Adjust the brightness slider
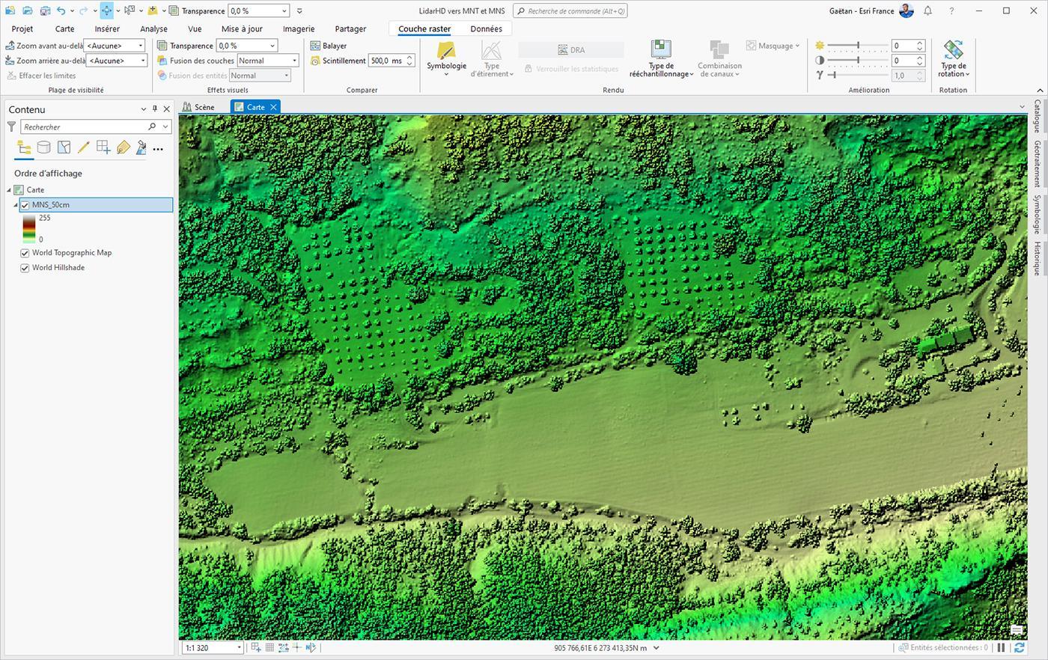This screenshot has height=660, width=1048. click(857, 46)
